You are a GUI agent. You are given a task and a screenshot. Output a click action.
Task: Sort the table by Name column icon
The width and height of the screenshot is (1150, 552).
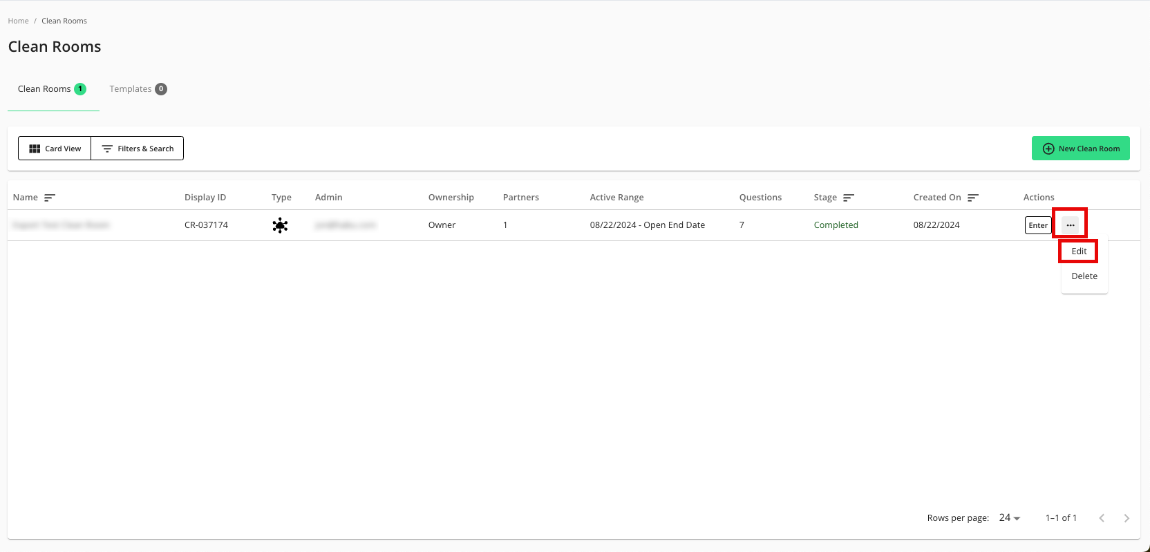50,198
